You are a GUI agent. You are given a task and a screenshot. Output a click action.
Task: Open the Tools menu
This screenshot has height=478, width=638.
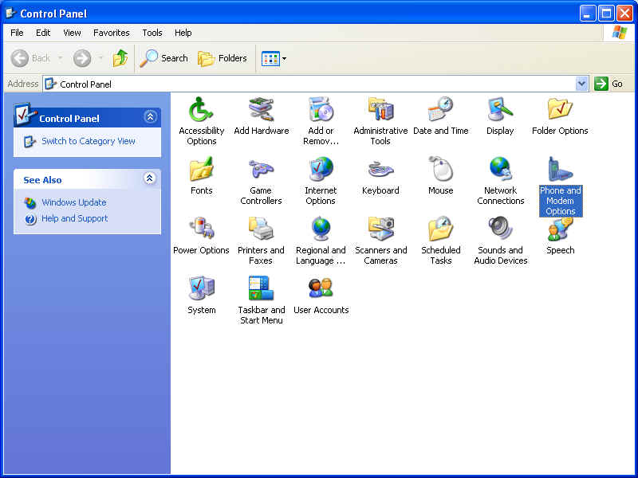(x=152, y=33)
